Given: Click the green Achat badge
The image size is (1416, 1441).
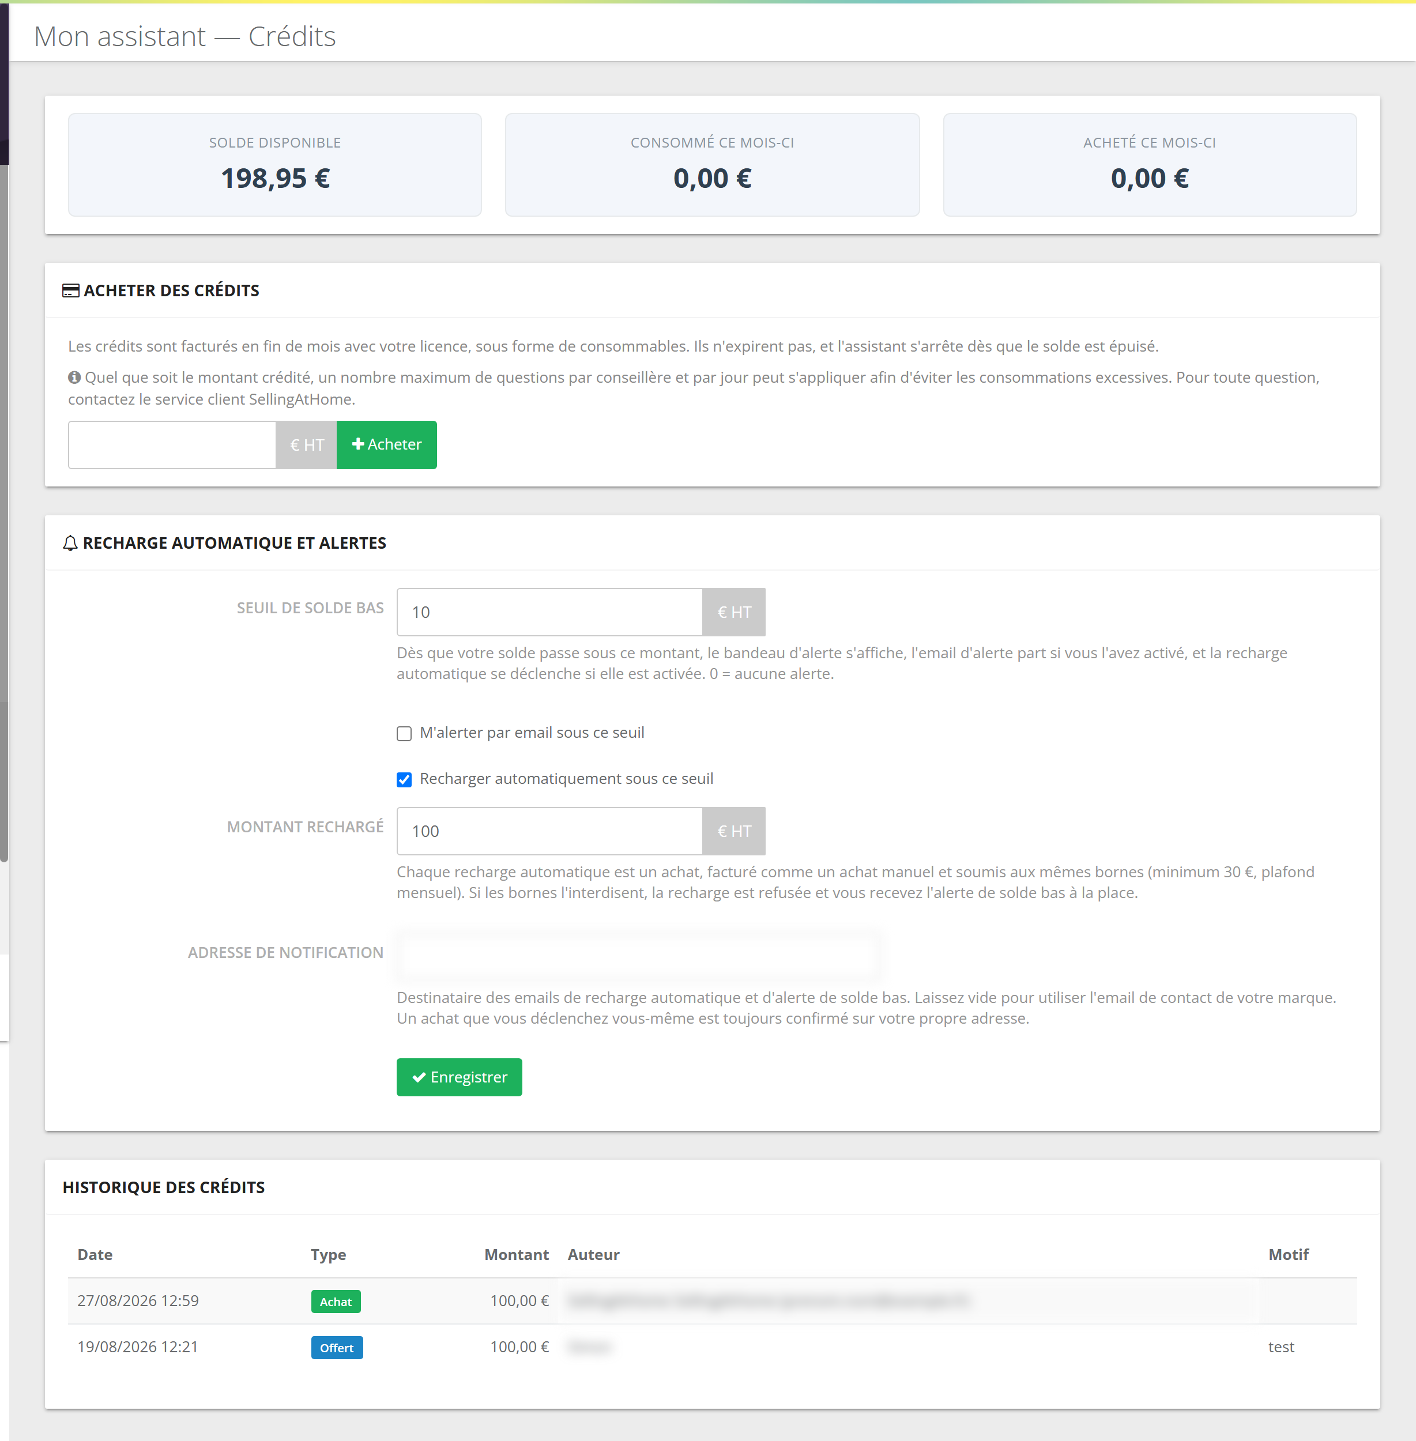Looking at the screenshot, I should click(x=336, y=1302).
